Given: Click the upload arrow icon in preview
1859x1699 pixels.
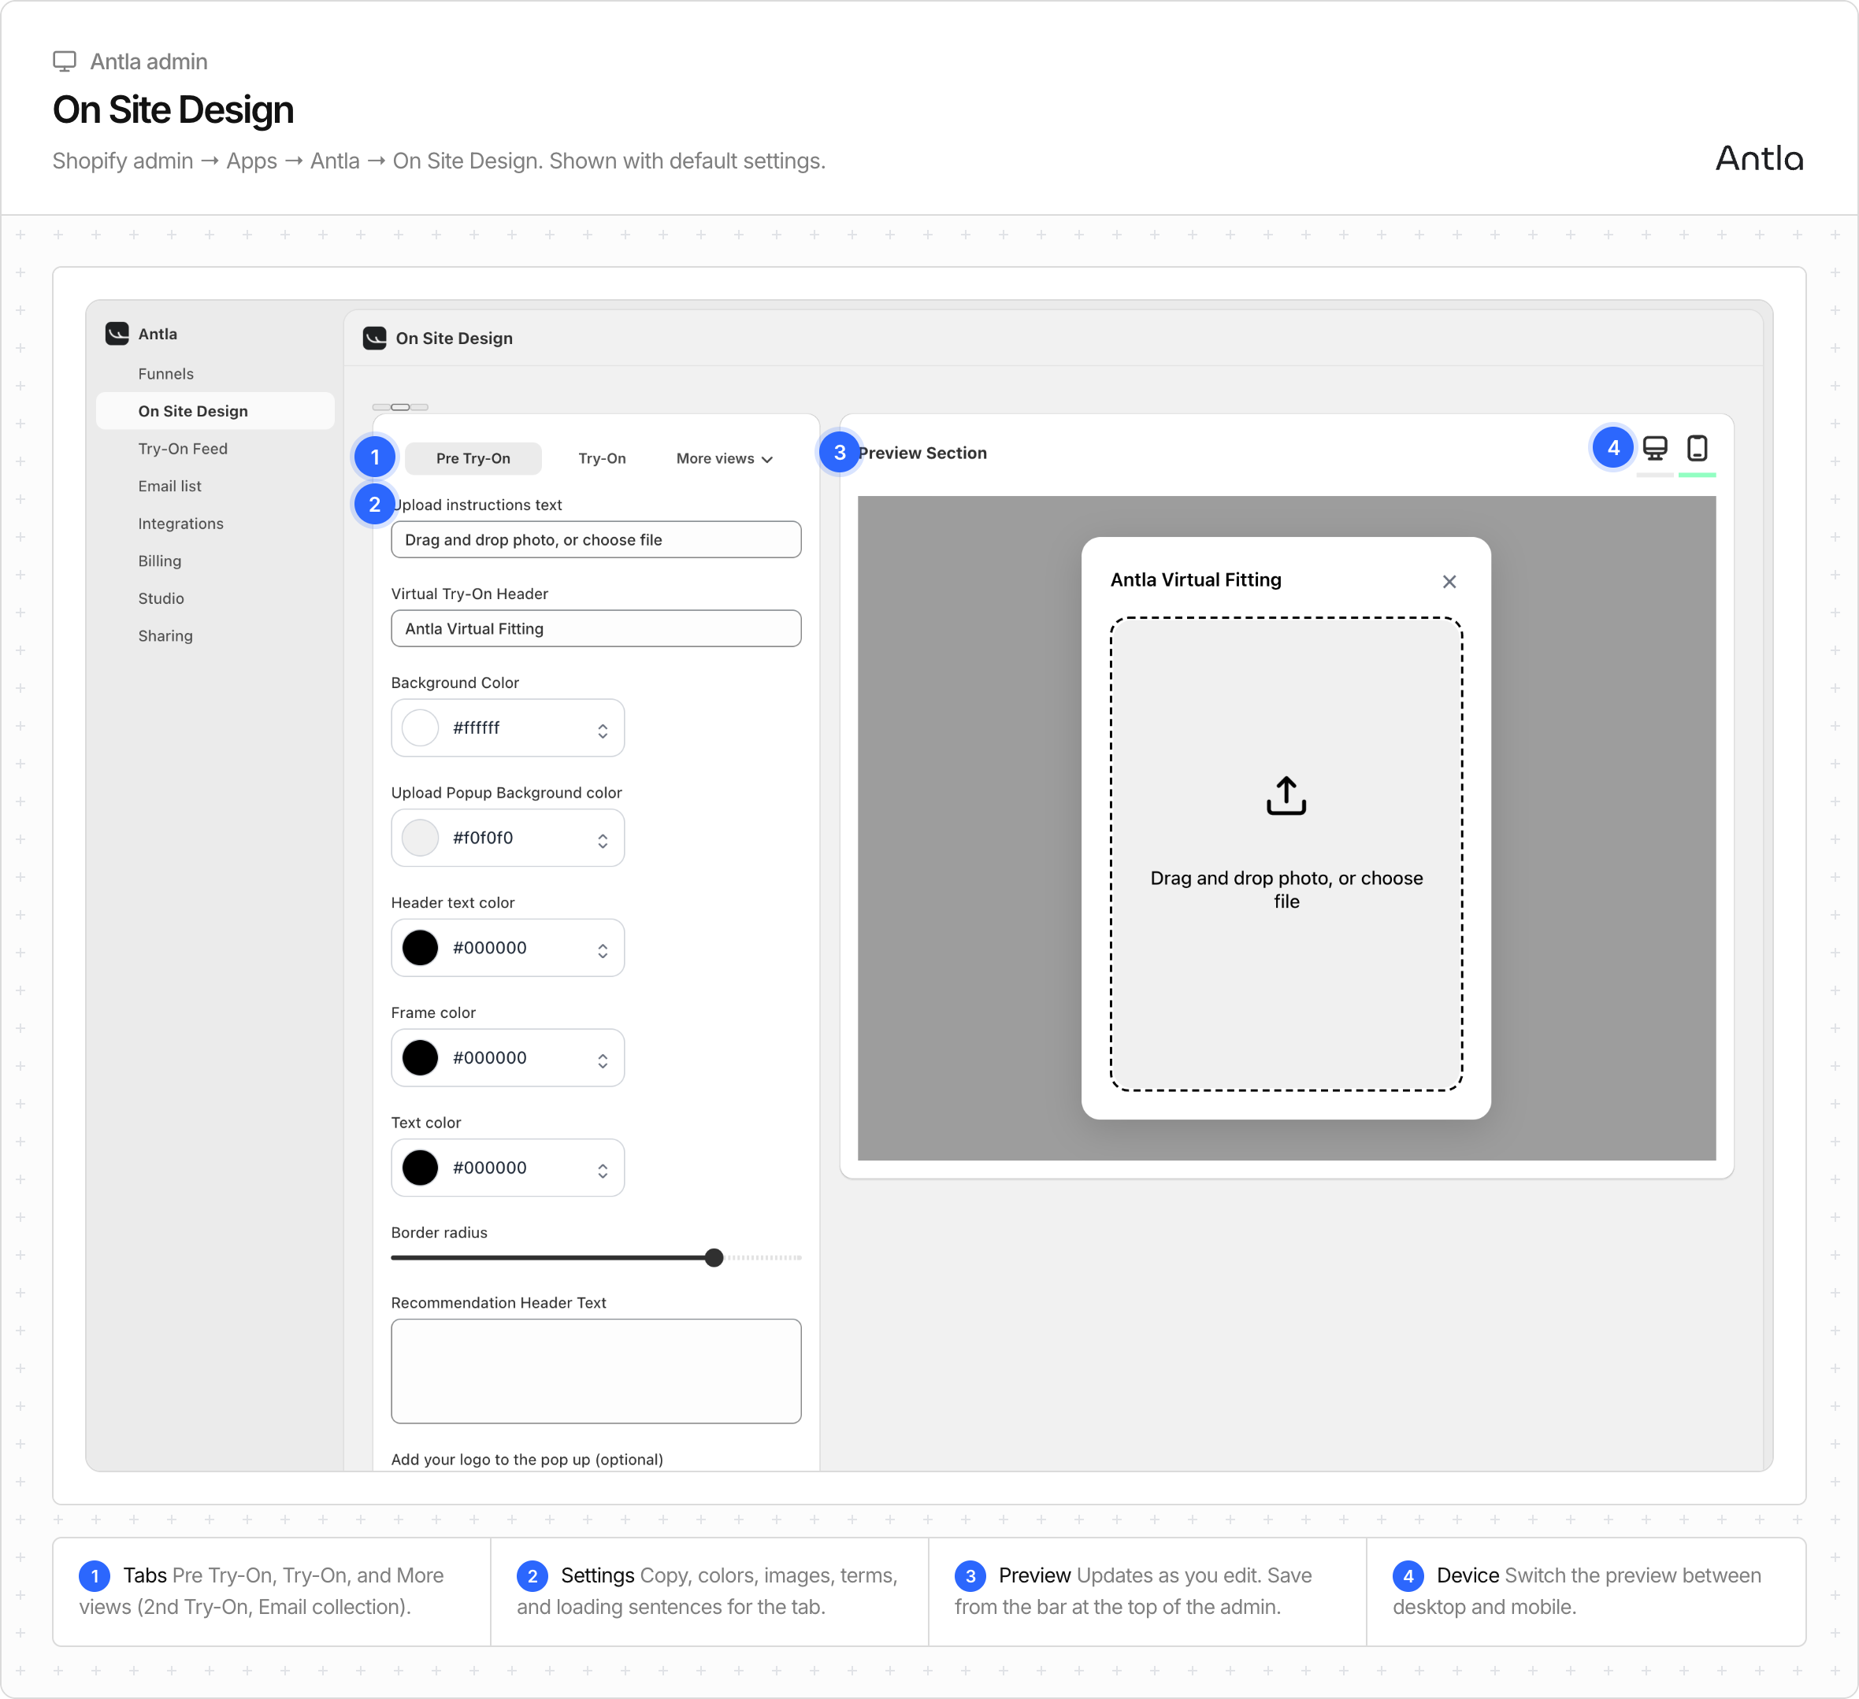Looking at the screenshot, I should (1286, 794).
